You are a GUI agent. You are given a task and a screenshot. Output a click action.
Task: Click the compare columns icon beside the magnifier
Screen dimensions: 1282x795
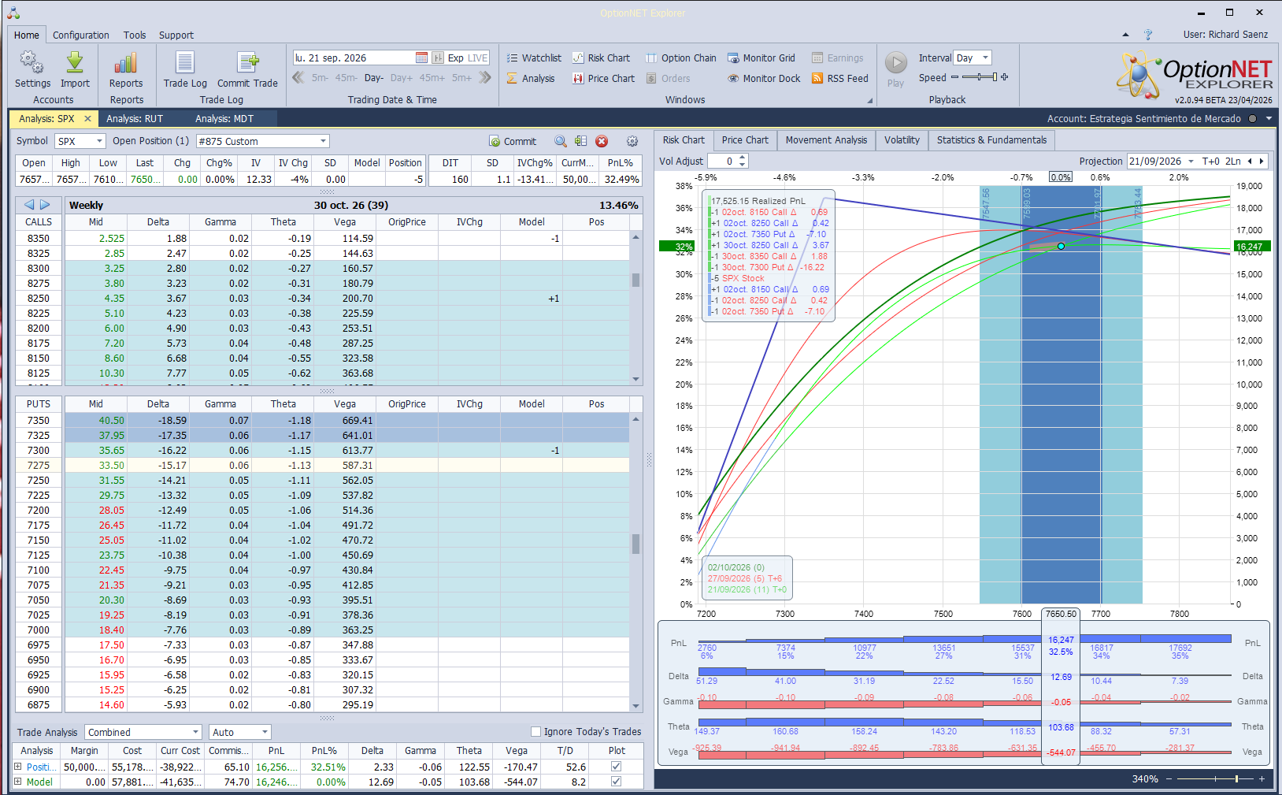click(x=581, y=141)
